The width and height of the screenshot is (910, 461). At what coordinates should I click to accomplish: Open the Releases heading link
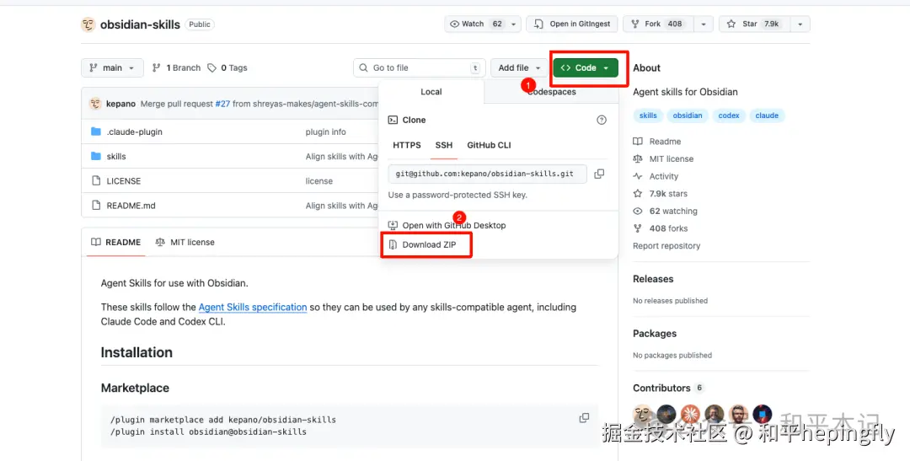pyautogui.click(x=654, y=279)
